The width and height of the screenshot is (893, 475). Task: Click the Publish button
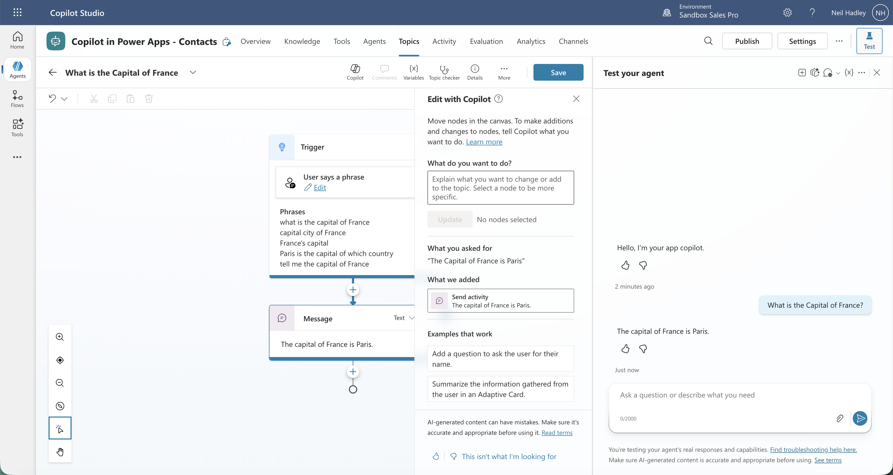747,41
